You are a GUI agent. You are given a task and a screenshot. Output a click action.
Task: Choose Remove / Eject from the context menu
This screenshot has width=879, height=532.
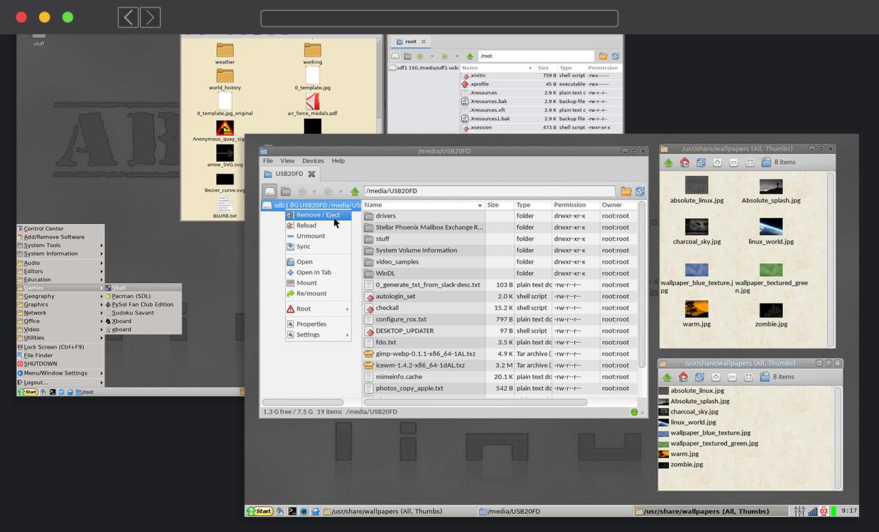pyautogui.click(x=317, y=215)
